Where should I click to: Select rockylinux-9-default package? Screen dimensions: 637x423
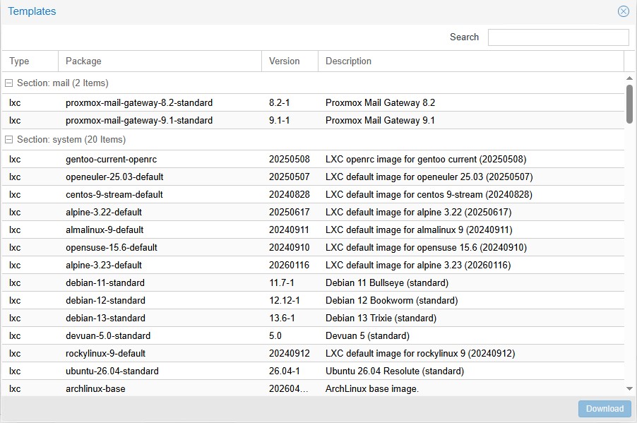[x=106, y=354]
